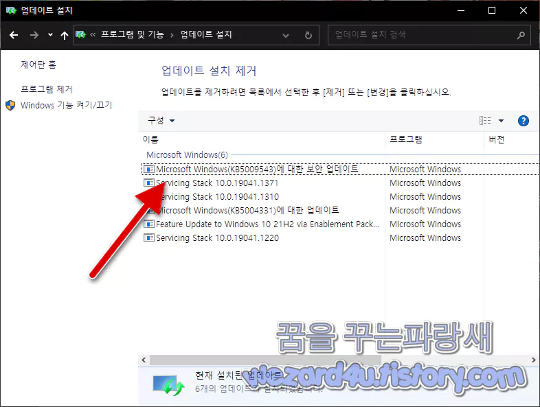Click the forward navigation arrow
Viewport: 540px width, 407px height.
[x=34, y=35]
